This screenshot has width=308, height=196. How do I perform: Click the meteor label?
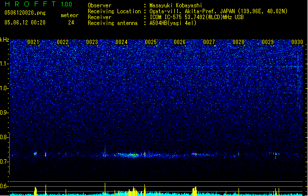click(x=70, y=15)
